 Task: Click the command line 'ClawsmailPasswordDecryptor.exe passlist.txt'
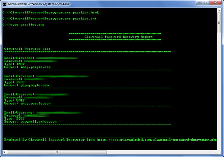click(53, 19)
